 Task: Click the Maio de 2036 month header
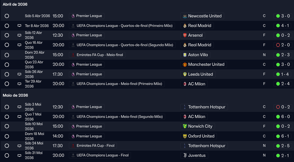(15, 96)
